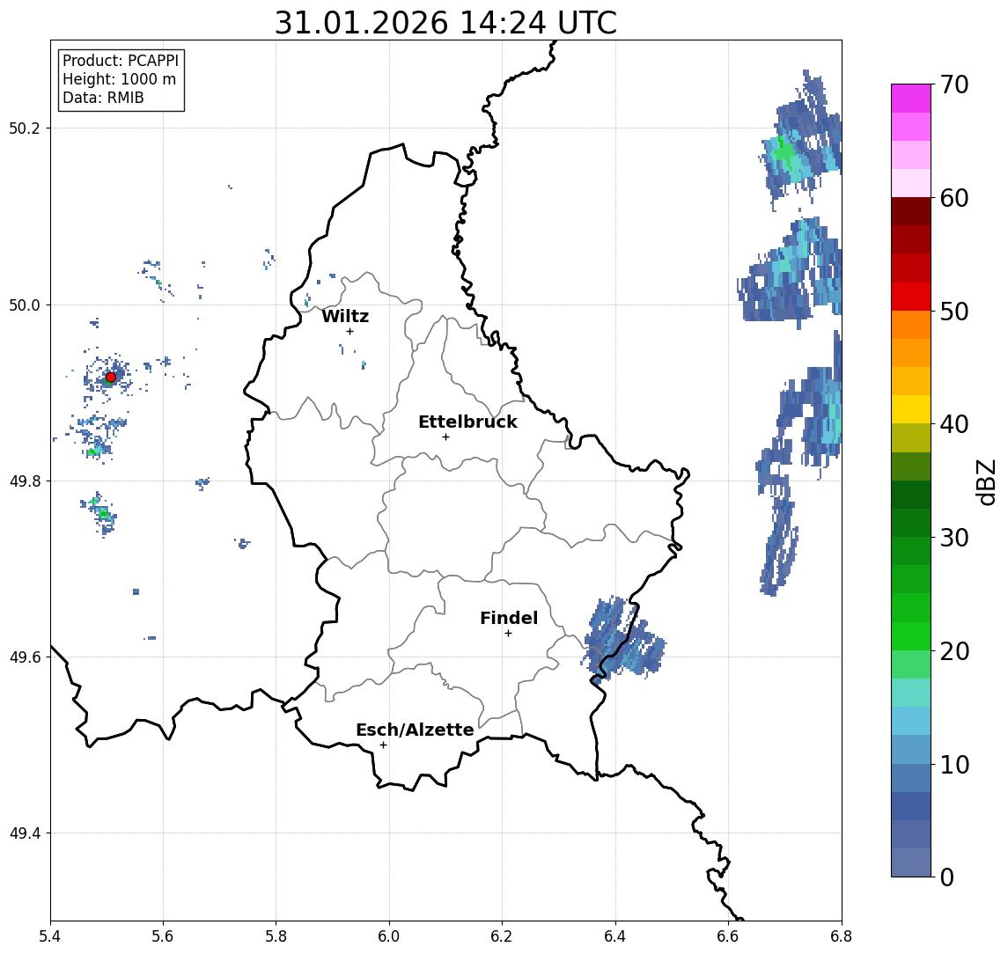
Task: Pick the dark red swatch just below 60 dBZ
Action: [x=911, y=211]
